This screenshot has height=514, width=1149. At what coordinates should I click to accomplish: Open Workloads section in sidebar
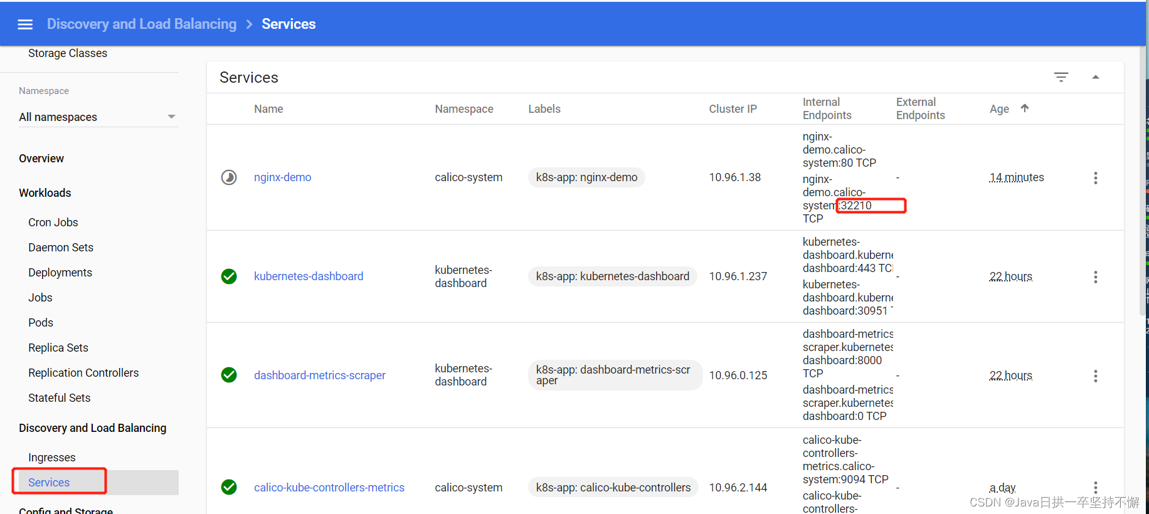(x=45, y=193)
